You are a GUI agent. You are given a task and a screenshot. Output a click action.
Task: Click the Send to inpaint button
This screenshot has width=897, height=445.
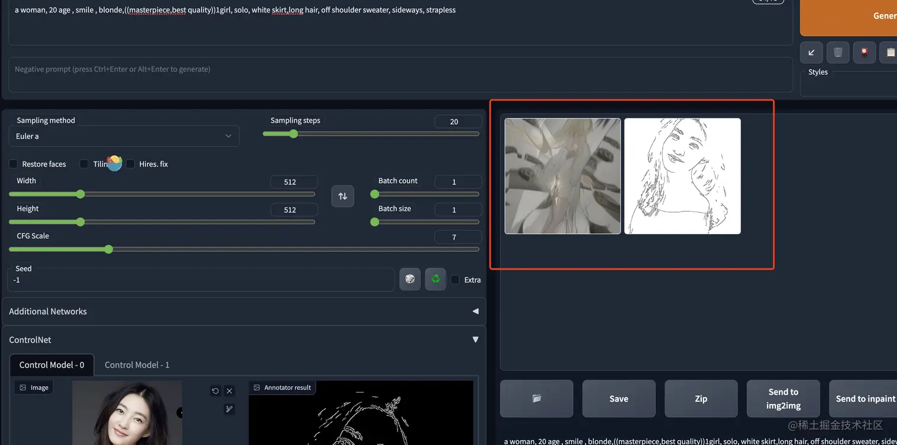(863, 398)
